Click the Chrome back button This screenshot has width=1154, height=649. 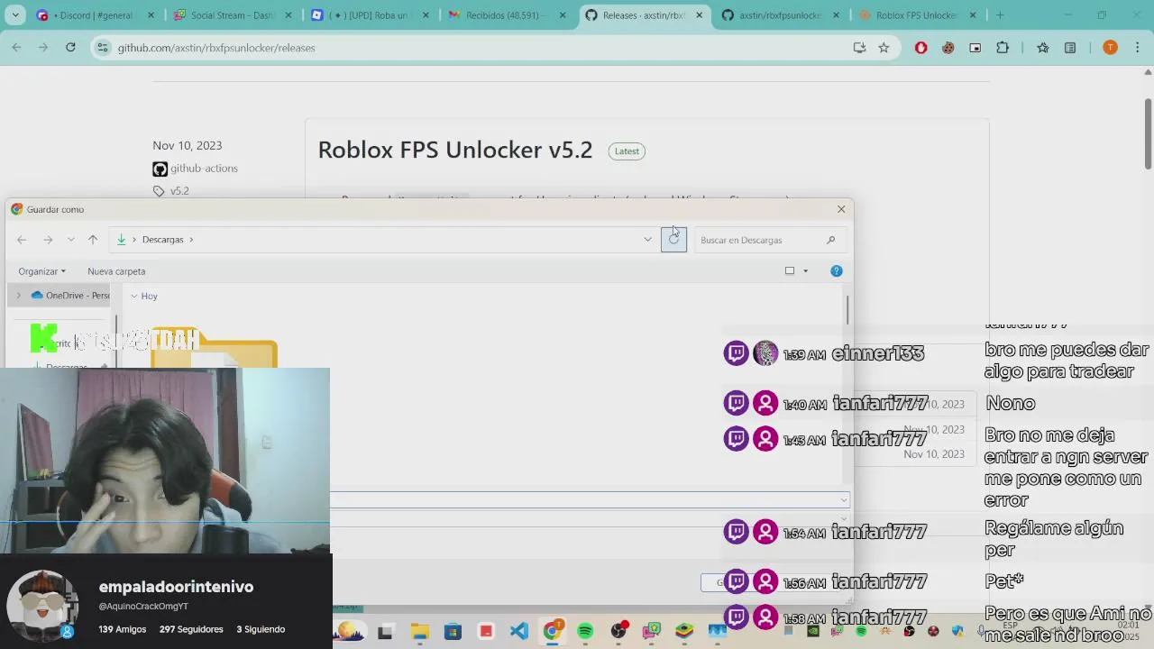coord(16,48)
